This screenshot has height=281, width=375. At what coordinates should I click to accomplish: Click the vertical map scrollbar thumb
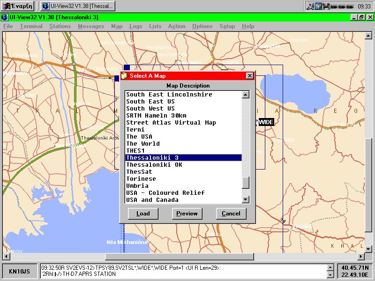click(x=368, y=185)
